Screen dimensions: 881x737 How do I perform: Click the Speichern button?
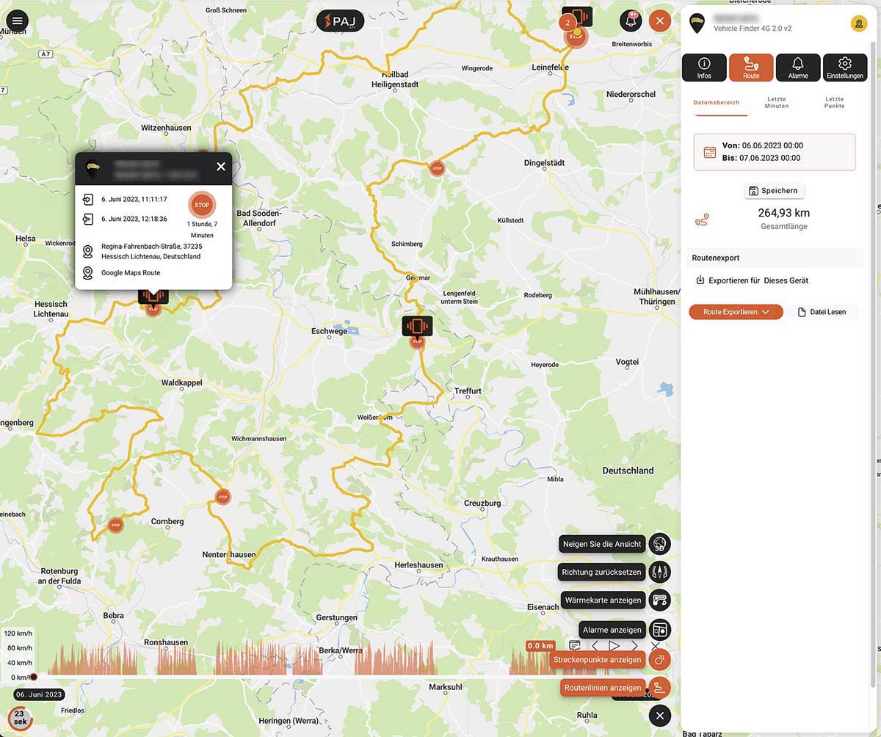[x=774, y=190]
